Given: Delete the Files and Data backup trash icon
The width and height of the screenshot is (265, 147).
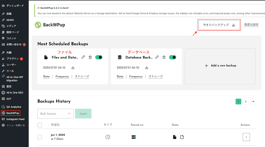Looking at the screenshot, I should click(x=90, y=57).
